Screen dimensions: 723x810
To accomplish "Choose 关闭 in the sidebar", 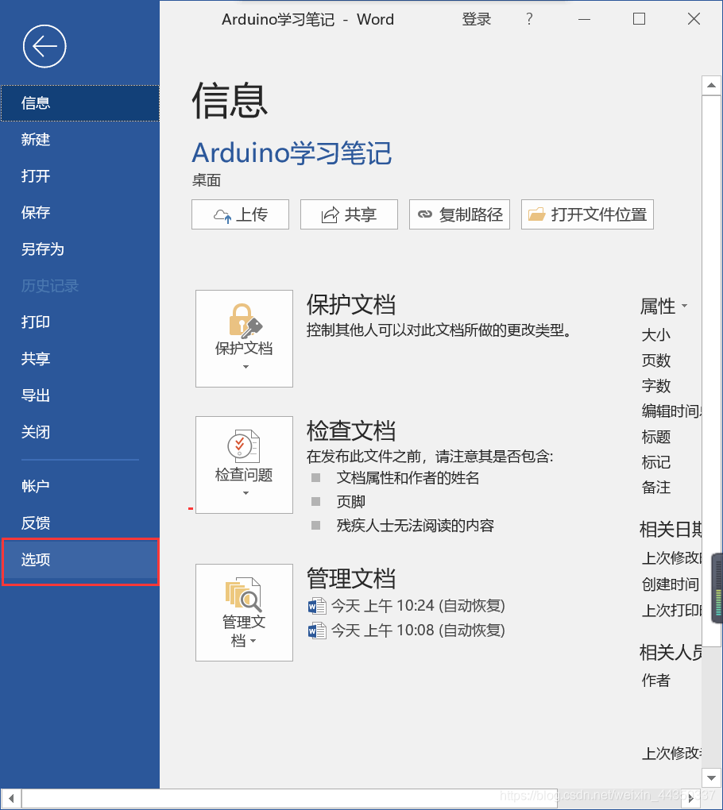I will tap(80, 432).
